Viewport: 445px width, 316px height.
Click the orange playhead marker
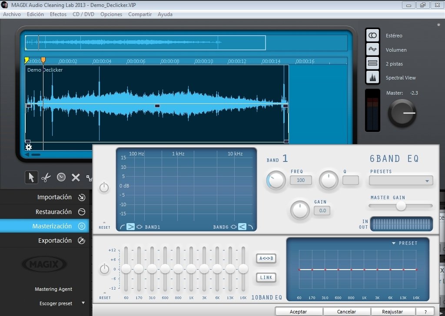[43, 60]
